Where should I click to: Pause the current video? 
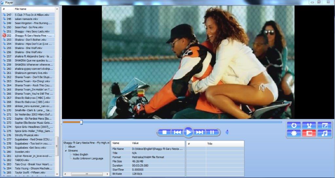point(212,132)
